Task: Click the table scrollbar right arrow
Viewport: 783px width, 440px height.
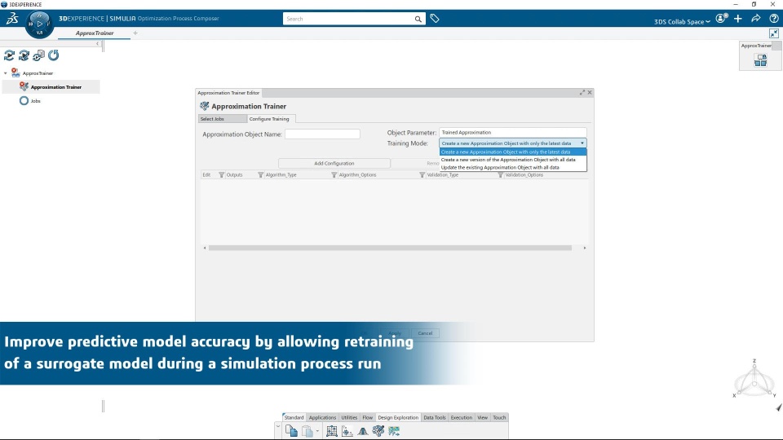Action: (585, 248)
